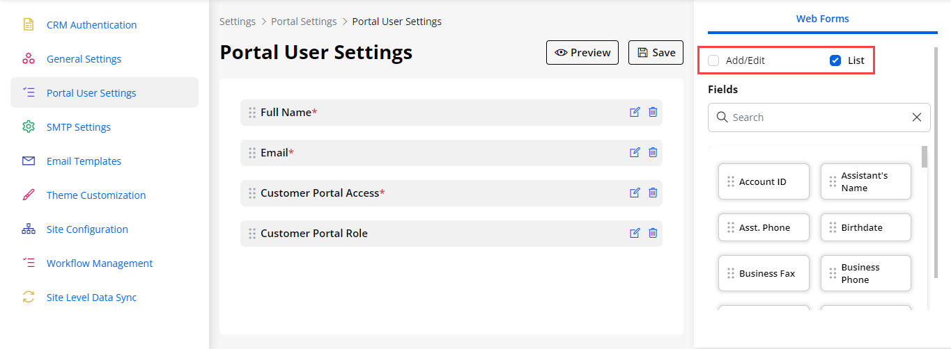Click the SMTP Settings gear icon
The height and width of the screenshot is (349, 951).
click(29, 127)
